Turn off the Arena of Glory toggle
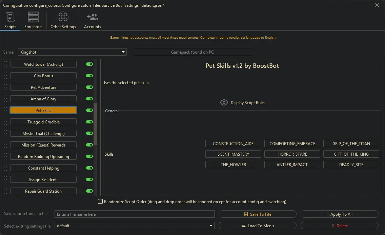The width and height of the screenshot is (385, 235). 89,99
